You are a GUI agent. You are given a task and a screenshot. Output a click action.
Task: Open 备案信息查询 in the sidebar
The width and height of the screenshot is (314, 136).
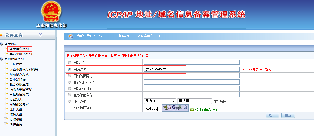click(x=19, y=49)
